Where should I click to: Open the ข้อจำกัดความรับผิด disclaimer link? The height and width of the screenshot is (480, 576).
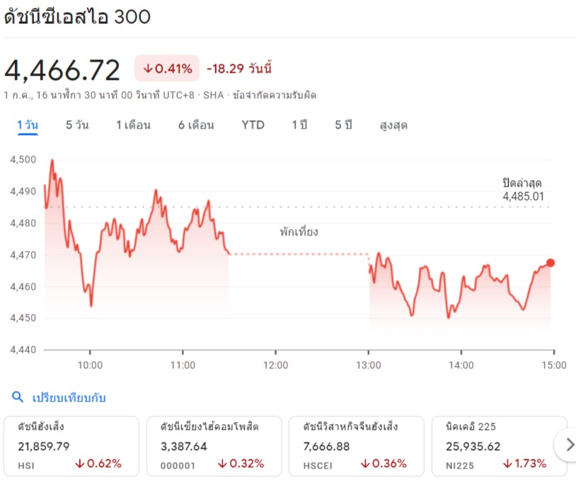[x=274, y=95]
